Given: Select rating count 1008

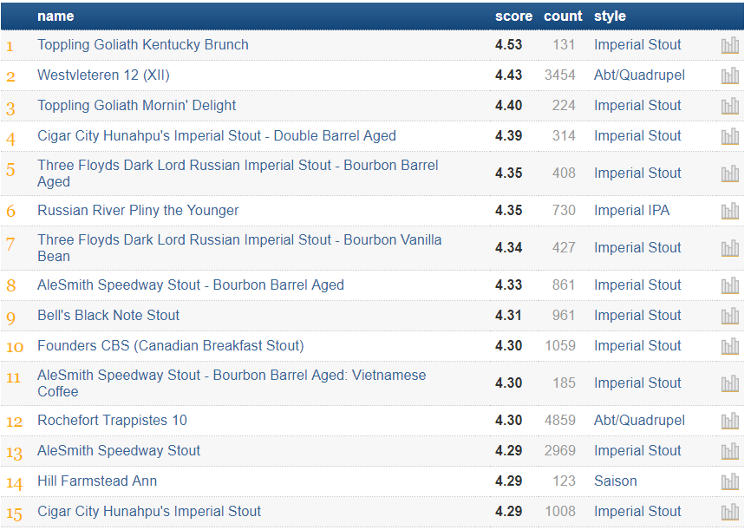Looking at the screenshot, I should click(560, 512).
